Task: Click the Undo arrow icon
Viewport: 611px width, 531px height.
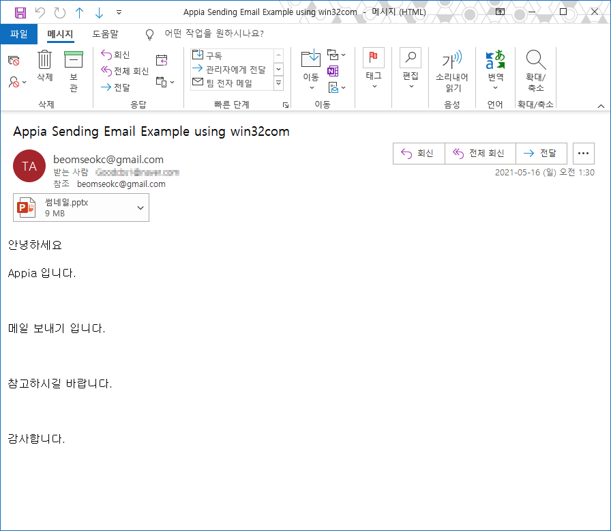Action: [x=40, y=13]
